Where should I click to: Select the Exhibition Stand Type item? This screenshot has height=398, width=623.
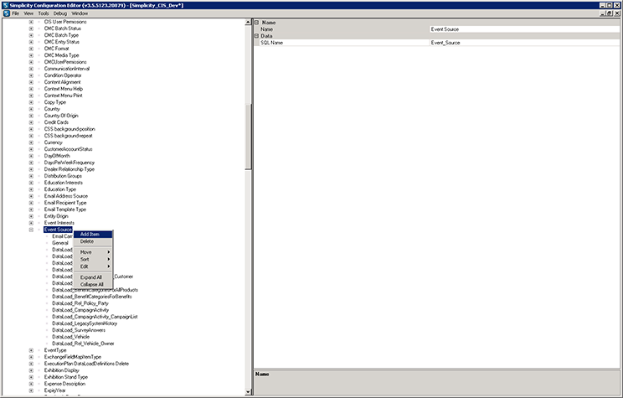[x=66, y=377]
